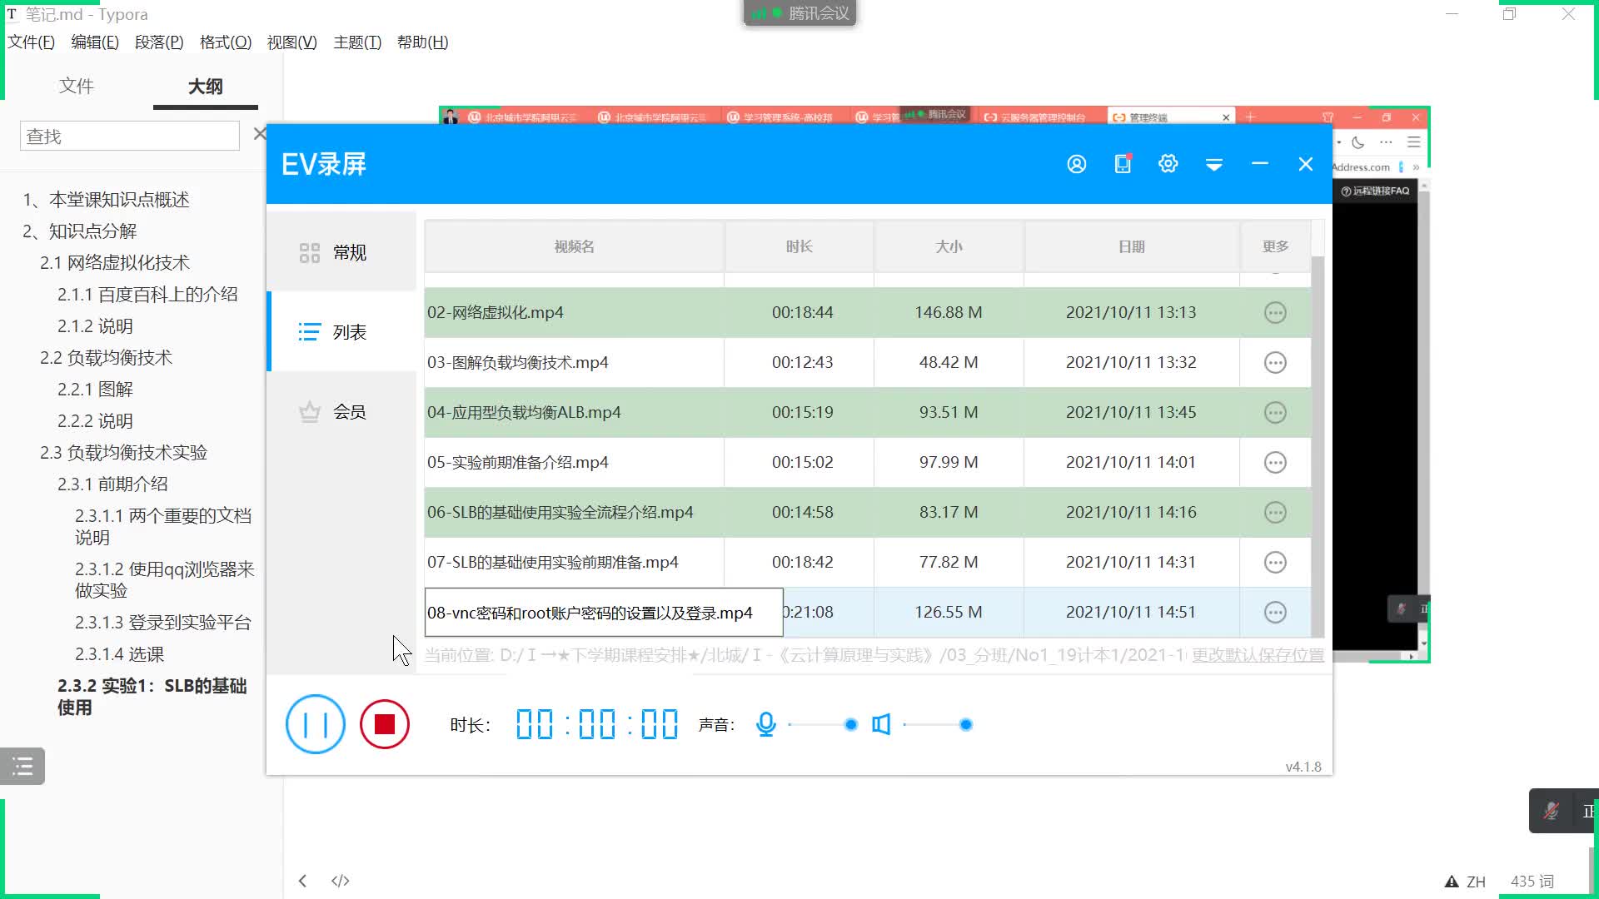Open more options for 03-图解负载均衡技术.mp4
This screenshot has height=899, width=1599.
(x=1275, y=362)
